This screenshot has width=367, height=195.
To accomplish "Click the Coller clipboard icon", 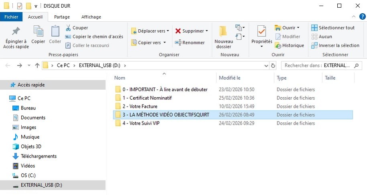I will click(55, 31).
